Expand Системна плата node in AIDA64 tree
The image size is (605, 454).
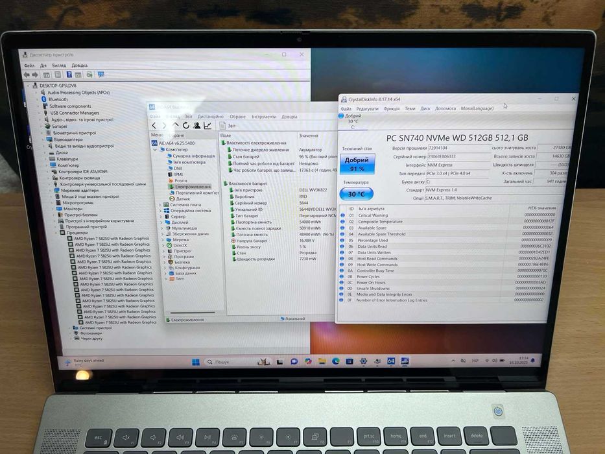[160, 204]
